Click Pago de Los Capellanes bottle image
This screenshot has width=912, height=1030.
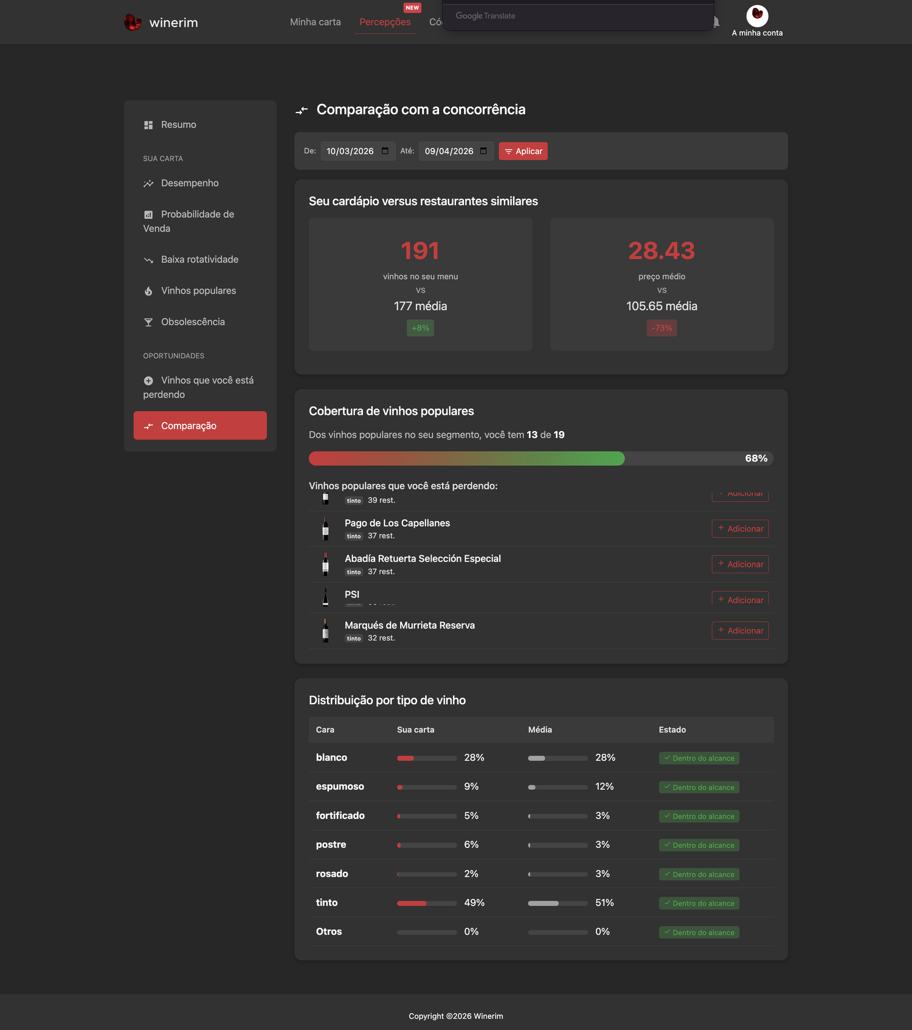point(325,529)
